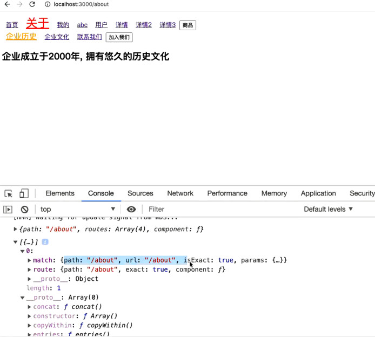This screenshot has width=375, height=337.
Task: Switch to the Sources tab
Action: 140,193
